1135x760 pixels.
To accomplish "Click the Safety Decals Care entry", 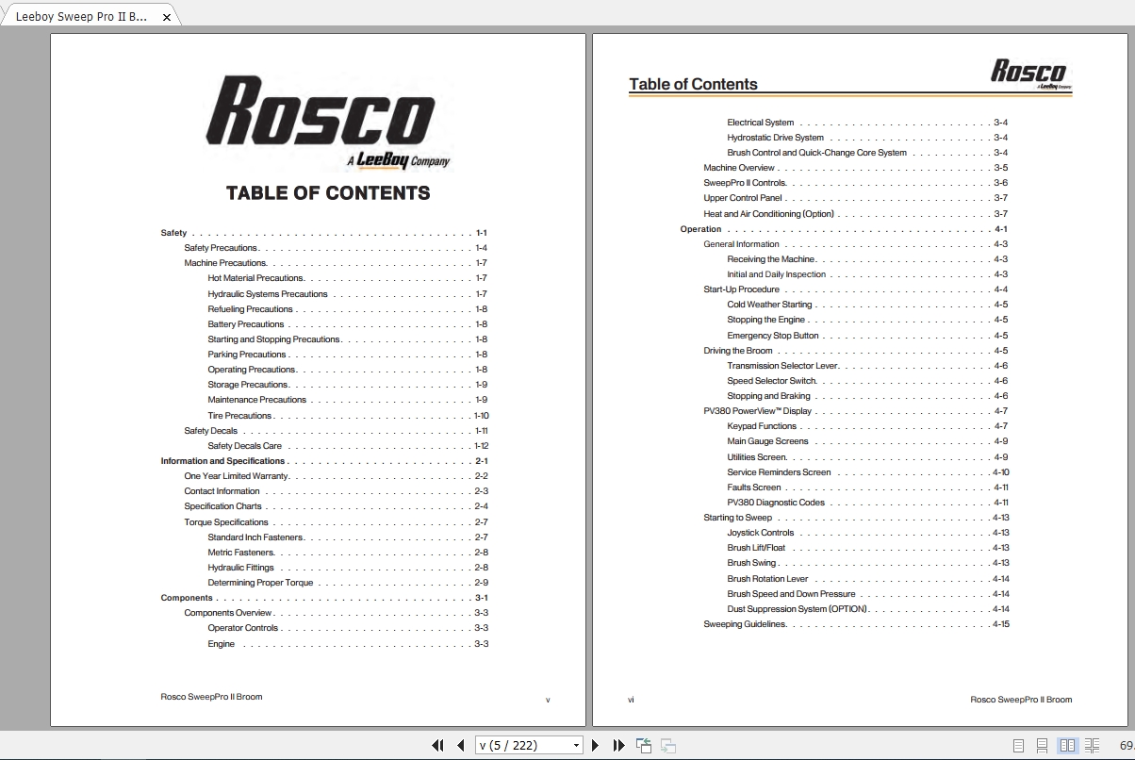I will [x=348, y=446].
